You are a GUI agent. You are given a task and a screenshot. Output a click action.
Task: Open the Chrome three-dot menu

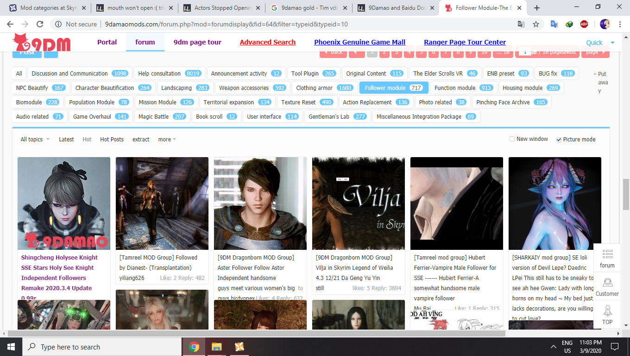620,24
